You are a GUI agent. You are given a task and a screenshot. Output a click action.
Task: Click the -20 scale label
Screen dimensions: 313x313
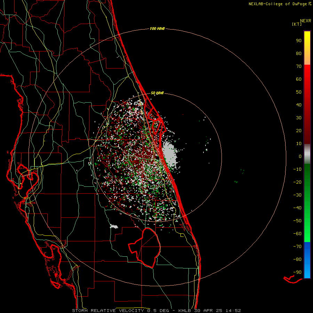pyautogui.click(x=297, y=182)
